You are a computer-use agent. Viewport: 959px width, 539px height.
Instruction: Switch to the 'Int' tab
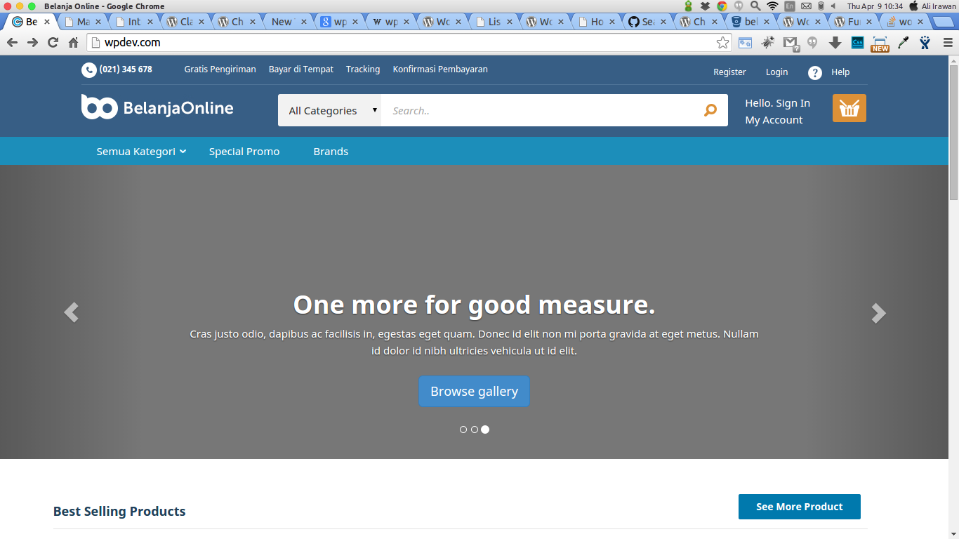133,22
